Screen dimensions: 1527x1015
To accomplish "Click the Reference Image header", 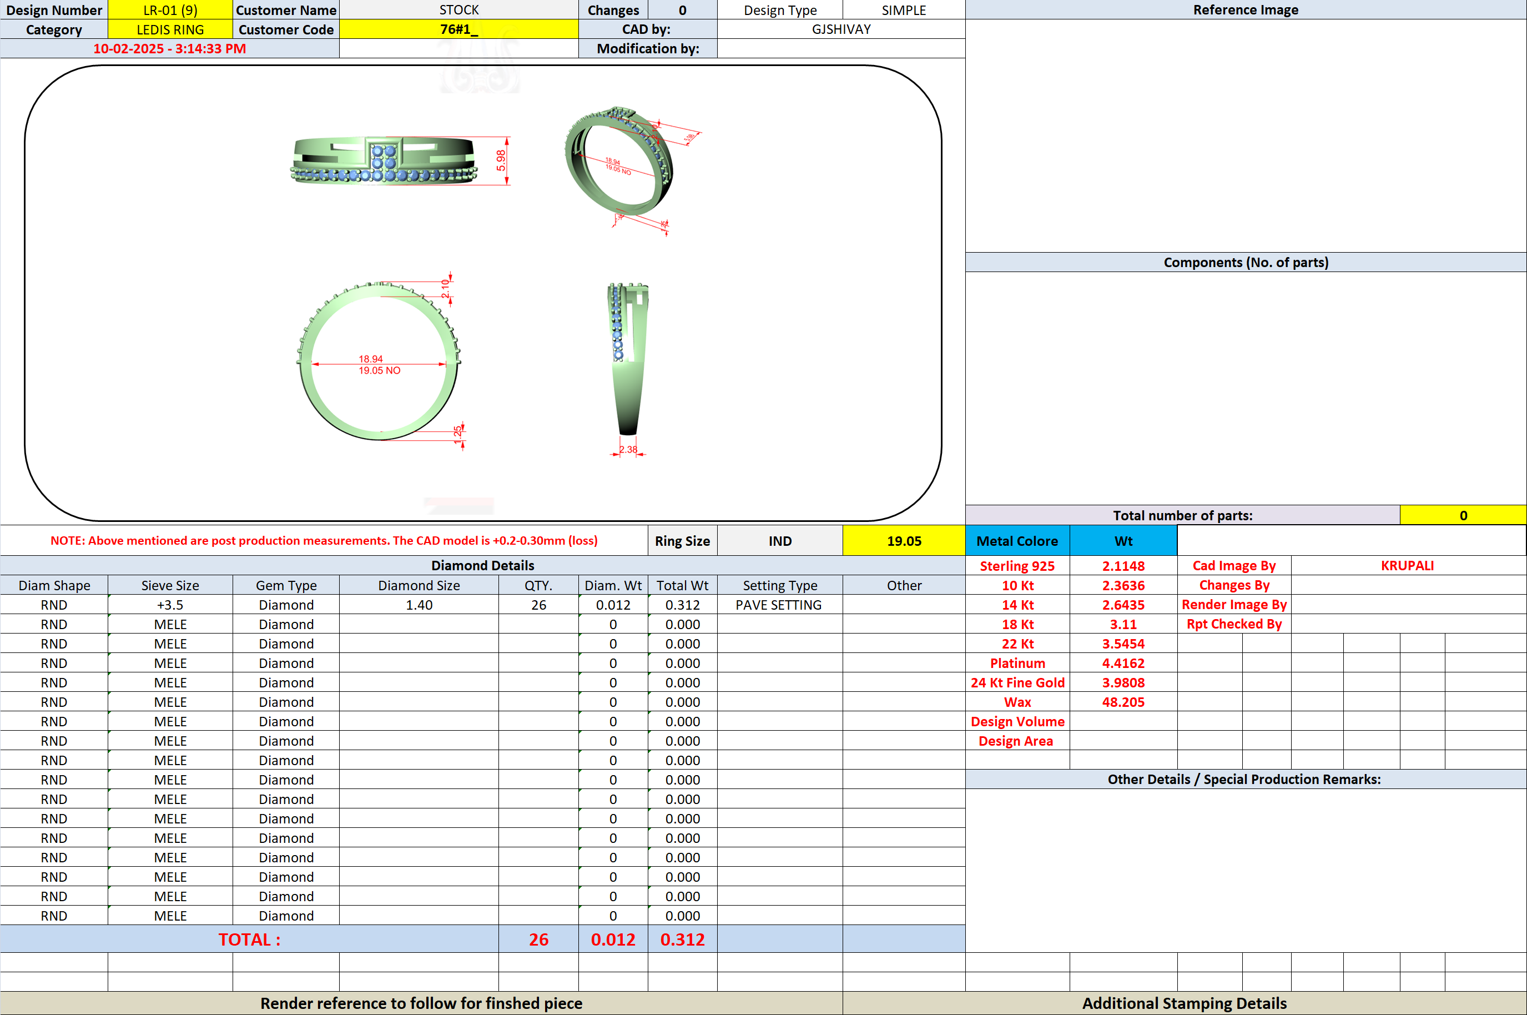I will click(1246, 9).
